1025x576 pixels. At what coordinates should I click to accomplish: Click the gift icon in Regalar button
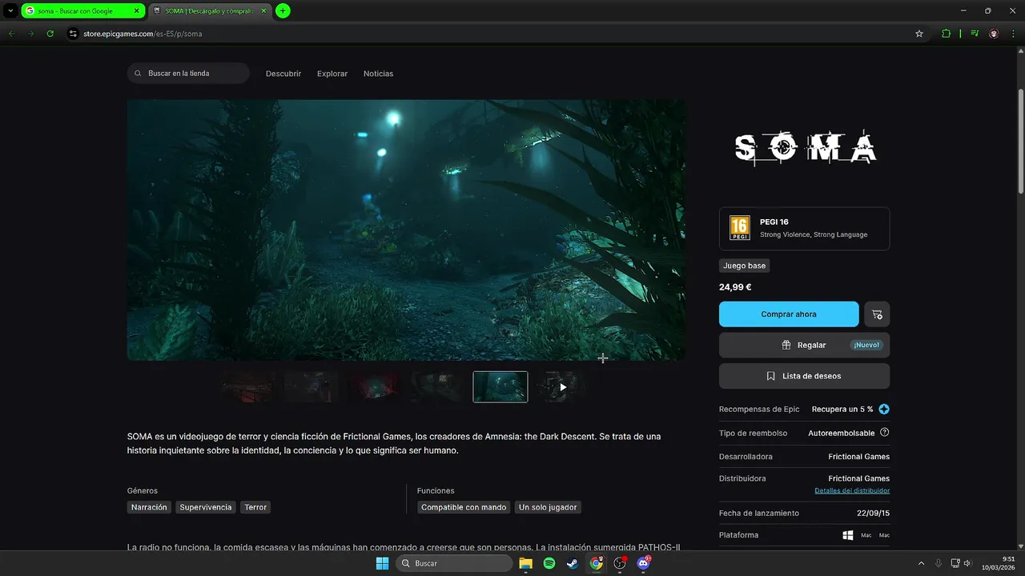tap(786, 345)
